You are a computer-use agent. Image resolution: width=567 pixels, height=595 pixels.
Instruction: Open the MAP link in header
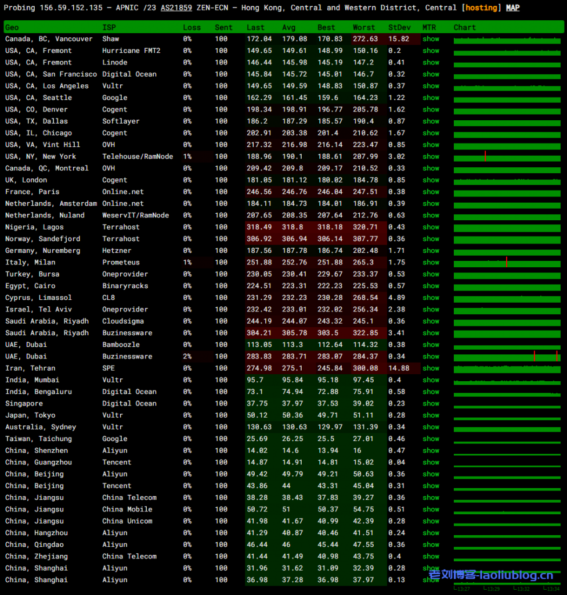pos(512,8)
